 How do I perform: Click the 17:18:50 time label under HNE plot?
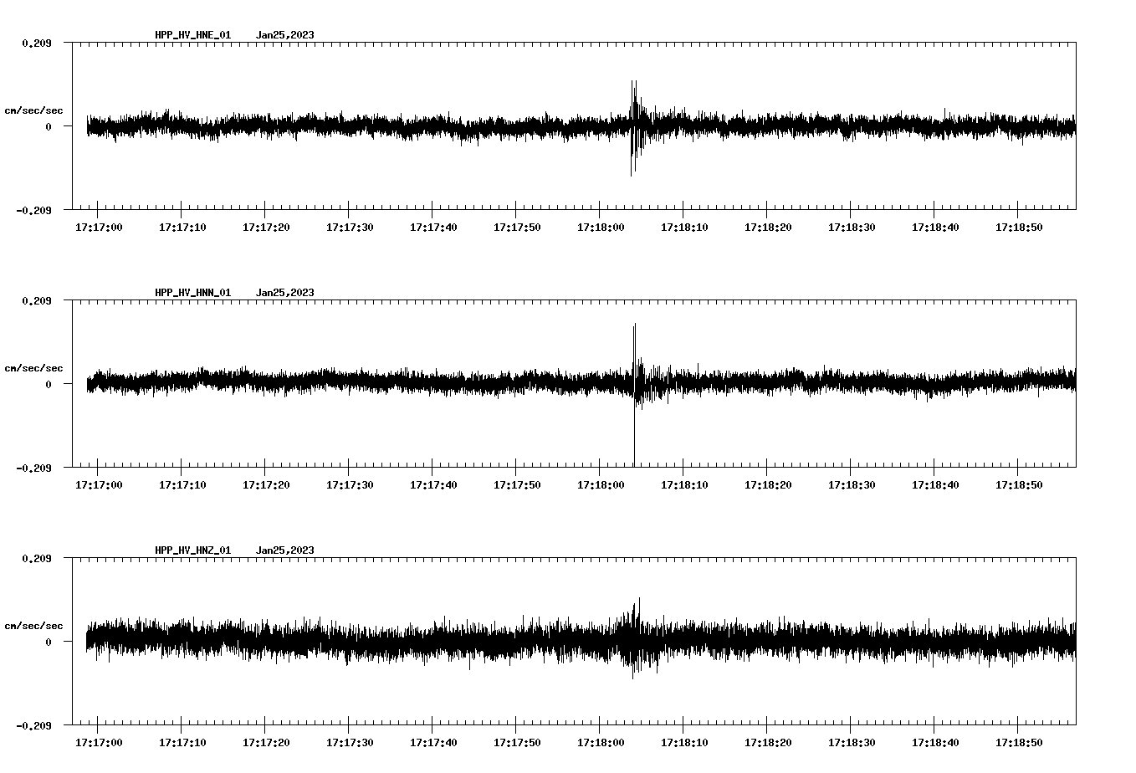pyautogui.click(x=1019, y=227)
